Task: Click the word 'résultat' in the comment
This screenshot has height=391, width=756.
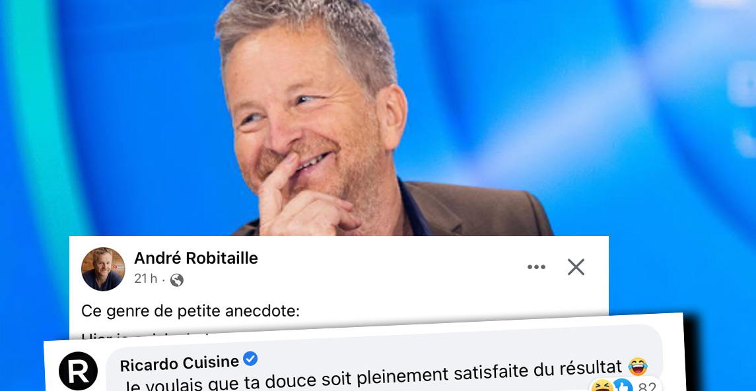Action: [x=585, y=369]
